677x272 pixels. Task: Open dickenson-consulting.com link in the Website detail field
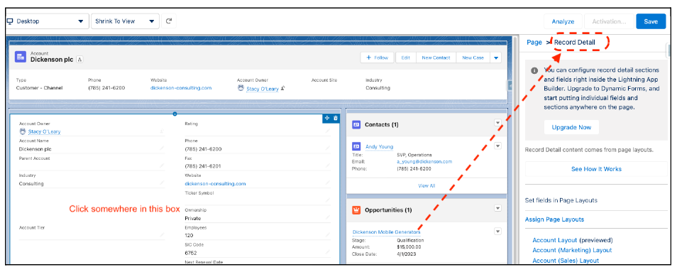coord(215,183)
